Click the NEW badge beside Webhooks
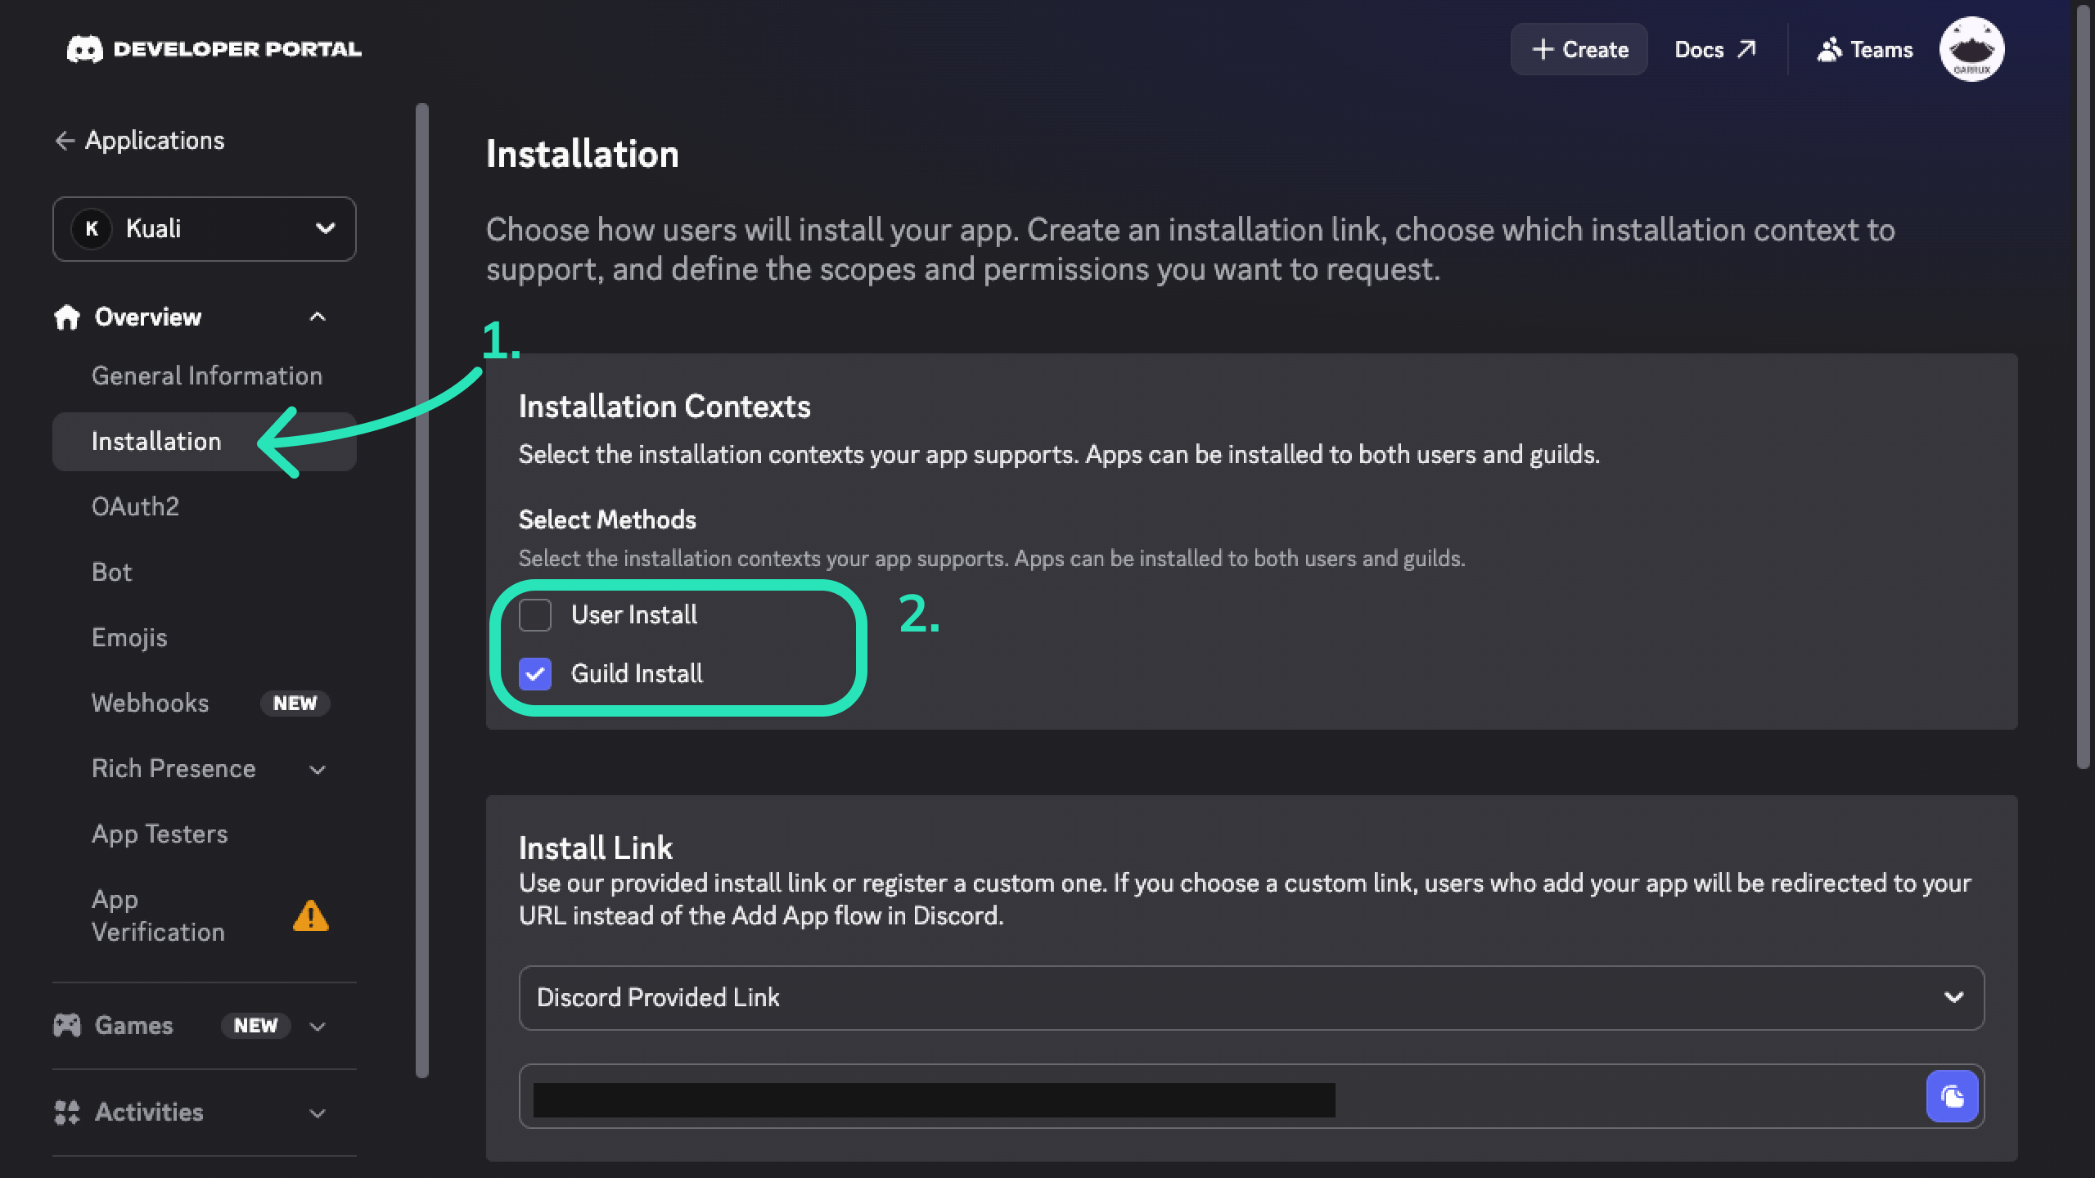This screenshot has height=1178, width=2095. coord(295,704)
